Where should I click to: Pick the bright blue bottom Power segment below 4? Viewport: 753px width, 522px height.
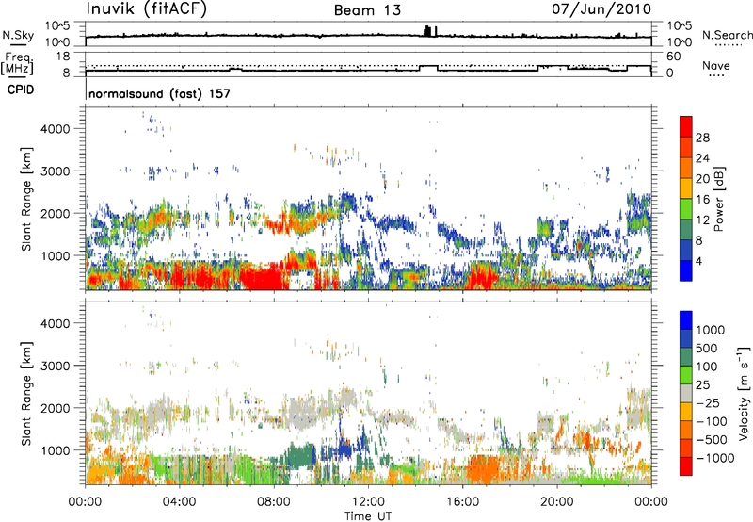[686, 270]
